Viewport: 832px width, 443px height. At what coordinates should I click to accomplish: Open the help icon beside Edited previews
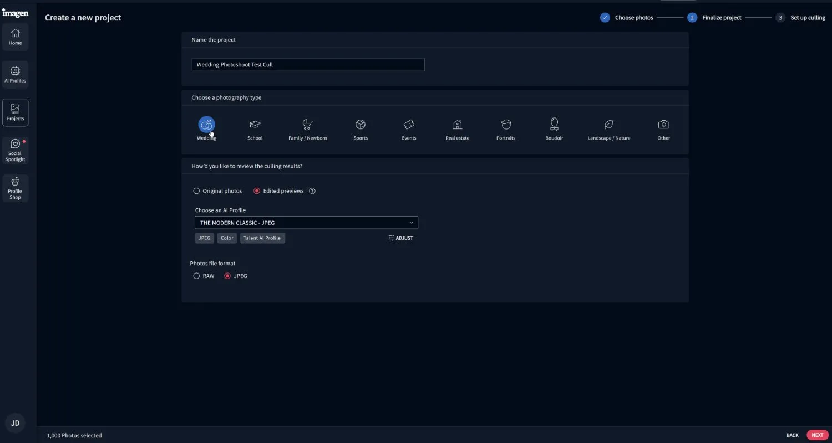pos(312,191)
